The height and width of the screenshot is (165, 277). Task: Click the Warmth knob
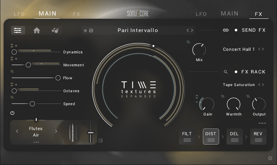coord(233,104)
